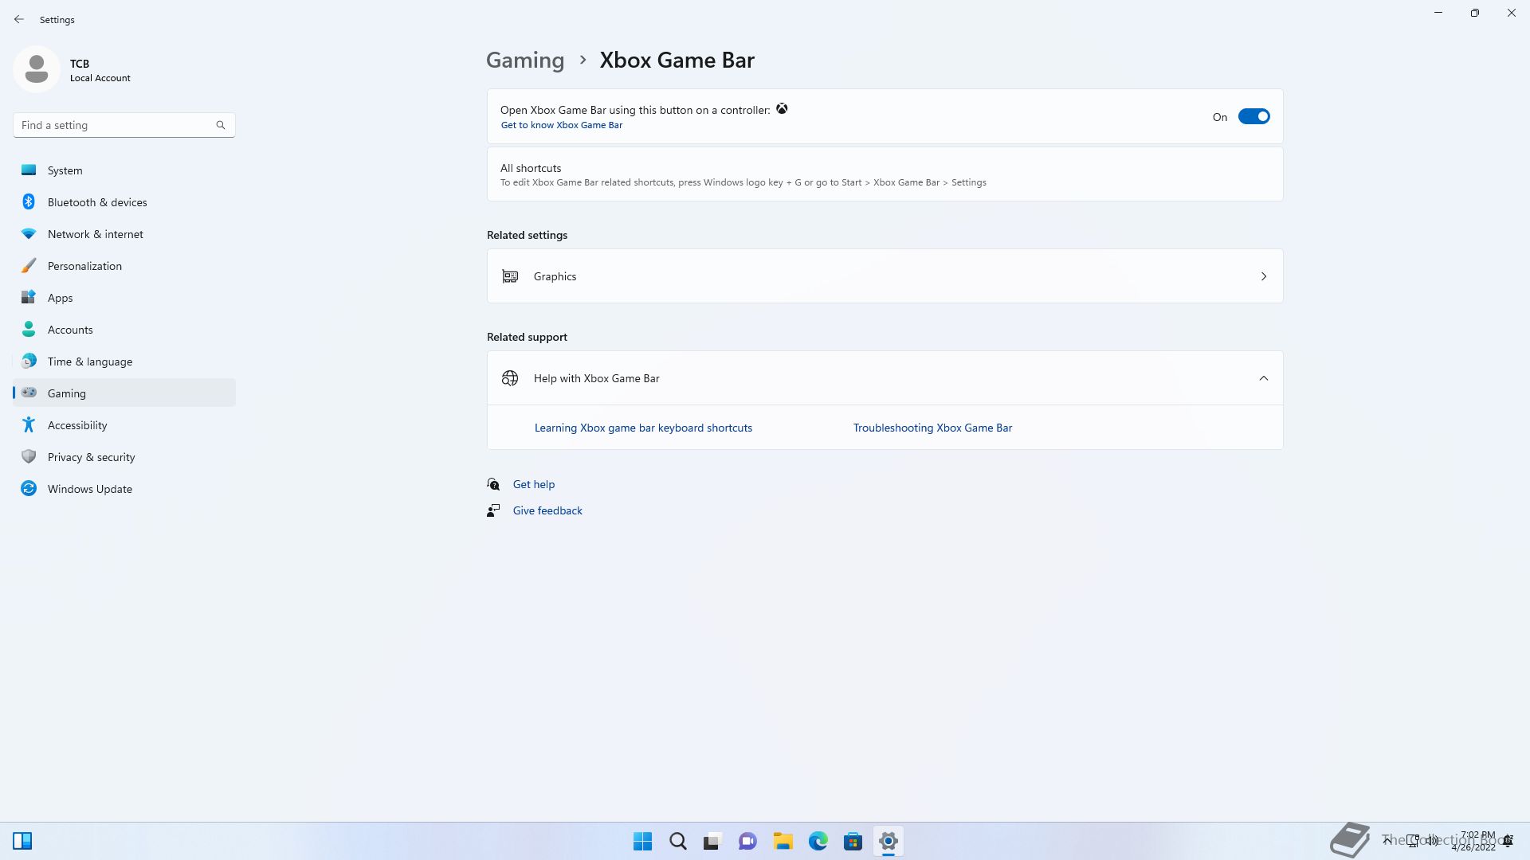Open Privacy & security settings
The width and height of the screenshot is (1530, 860).
pos(124,457)
